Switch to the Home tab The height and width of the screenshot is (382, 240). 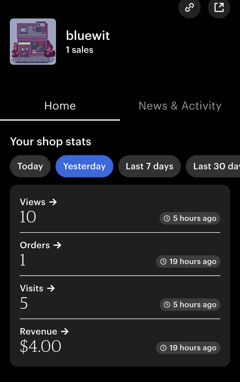(x=60, y=106)
